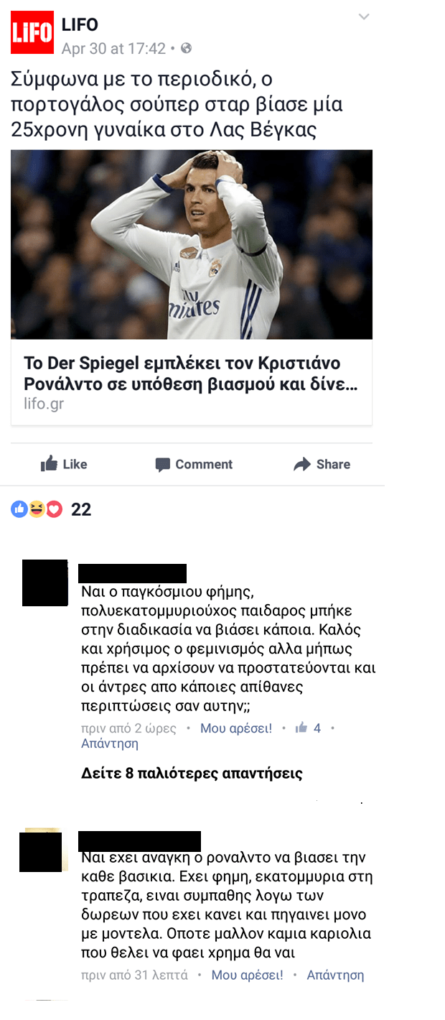View the 4 likes on first comment
Screen dimensions: 445x1020
pos(309,728)
